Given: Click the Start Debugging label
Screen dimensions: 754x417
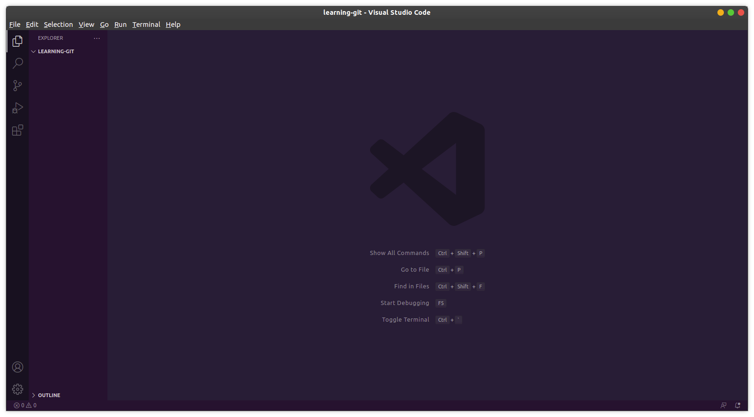Looking at the screenshot, I should (x=405, y=303).
